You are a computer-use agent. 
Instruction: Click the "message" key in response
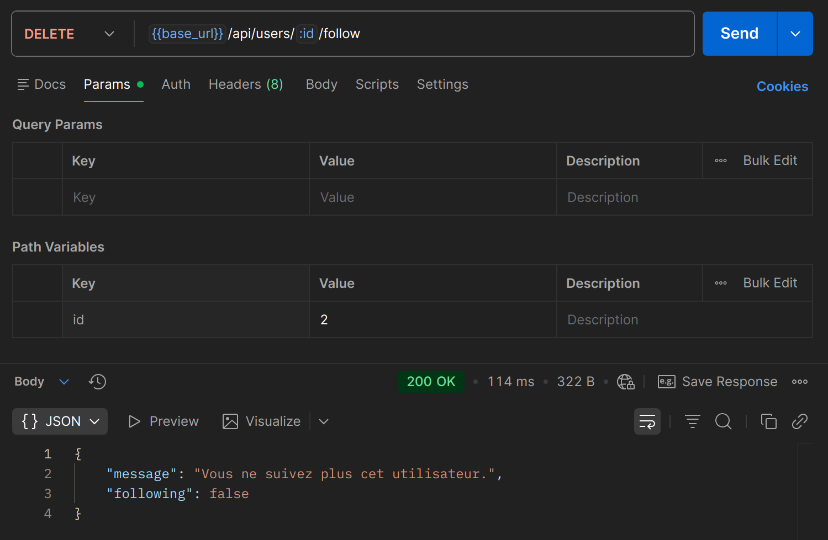coord(142,474)
